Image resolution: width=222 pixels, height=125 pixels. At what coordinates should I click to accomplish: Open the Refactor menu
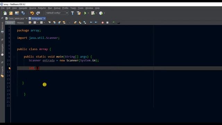[42, 8]
